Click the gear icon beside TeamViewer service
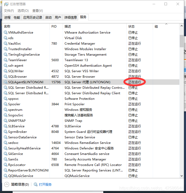Image resolution: width=186 pixels, height=193 pixels. [x=6, y=60]
